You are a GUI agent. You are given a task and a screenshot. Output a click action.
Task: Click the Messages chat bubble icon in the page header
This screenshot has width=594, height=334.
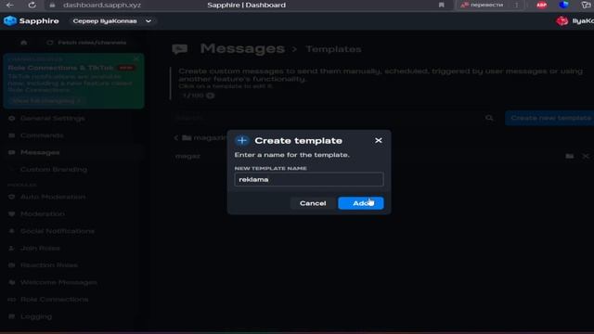point(179,49)
